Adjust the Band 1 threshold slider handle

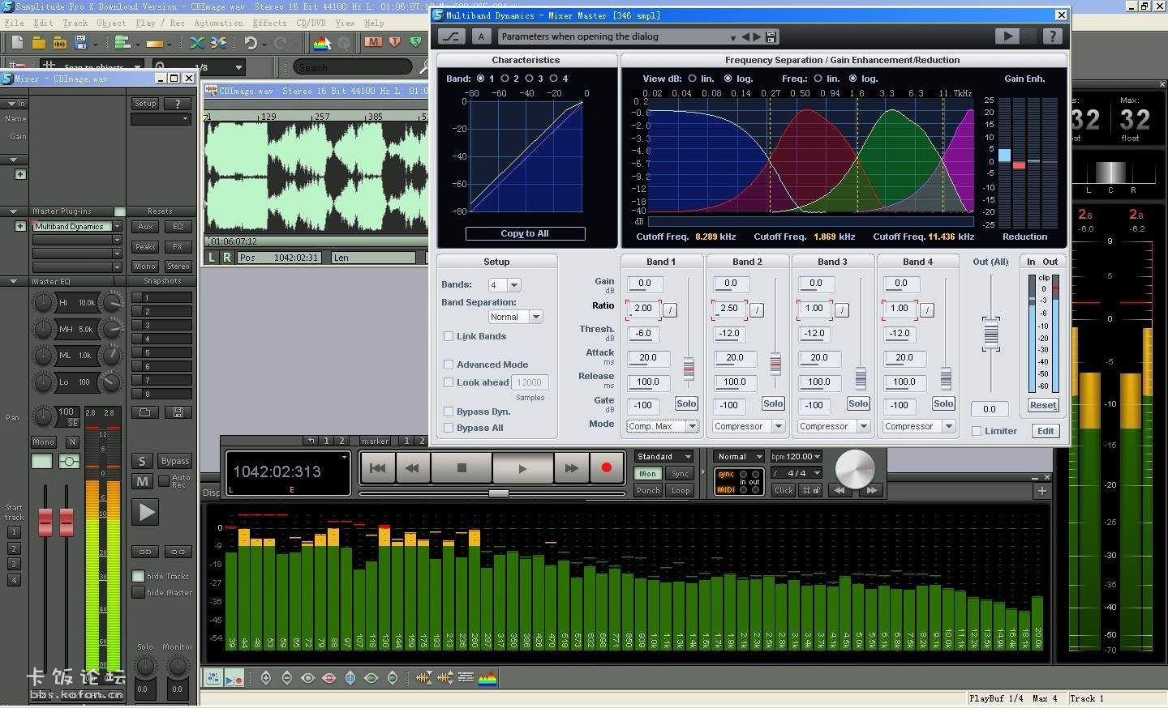[689, 369]
